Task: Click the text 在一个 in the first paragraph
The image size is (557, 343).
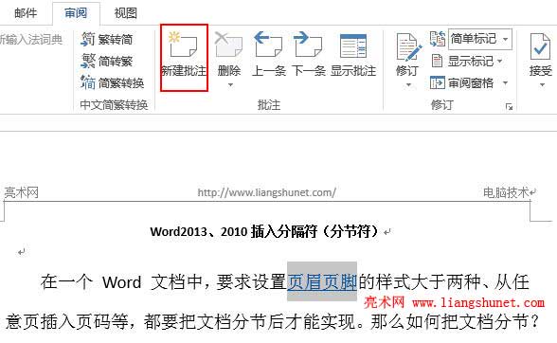Action: pyautogui.click(x=66, y=282)
